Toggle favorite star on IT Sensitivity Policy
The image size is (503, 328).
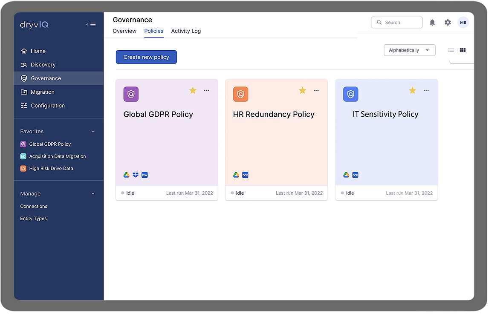tap(412, 90)
